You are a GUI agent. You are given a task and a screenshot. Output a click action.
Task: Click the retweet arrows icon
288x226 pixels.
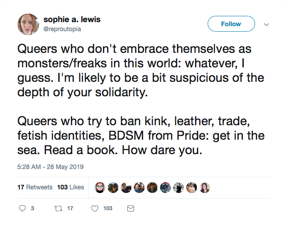pos(58,208)
